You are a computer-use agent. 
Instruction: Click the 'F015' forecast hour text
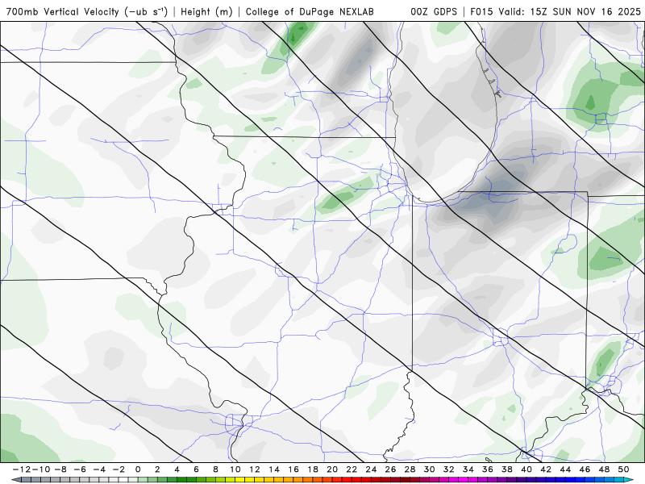[482, 11]
